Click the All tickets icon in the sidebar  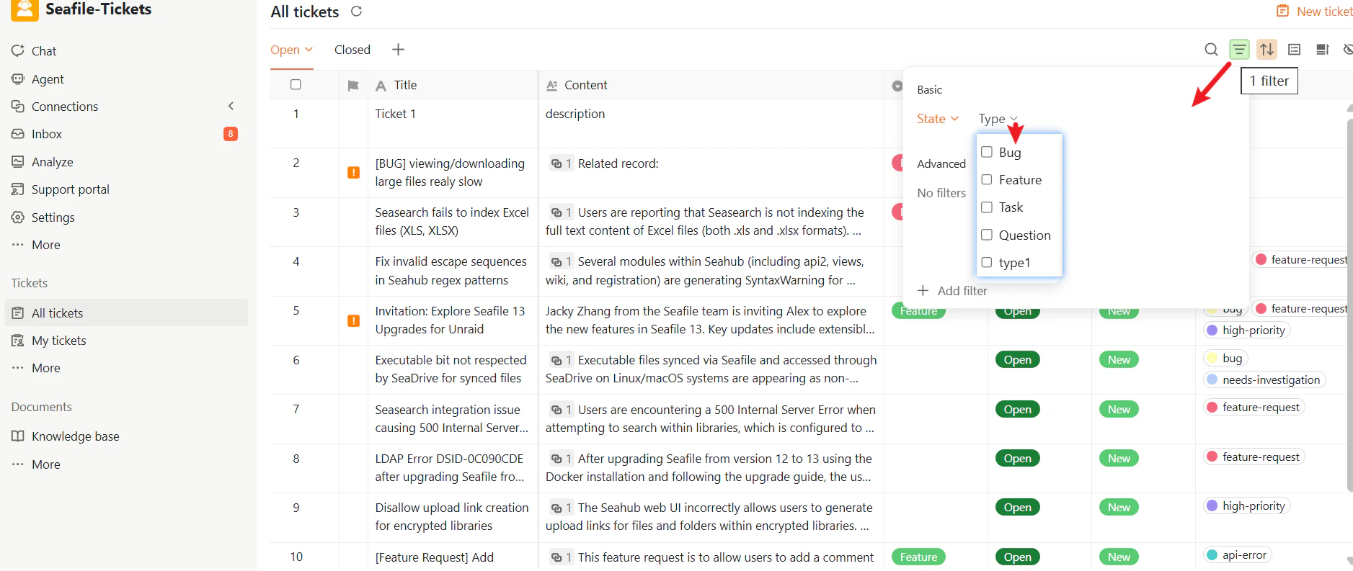[18, 313]
